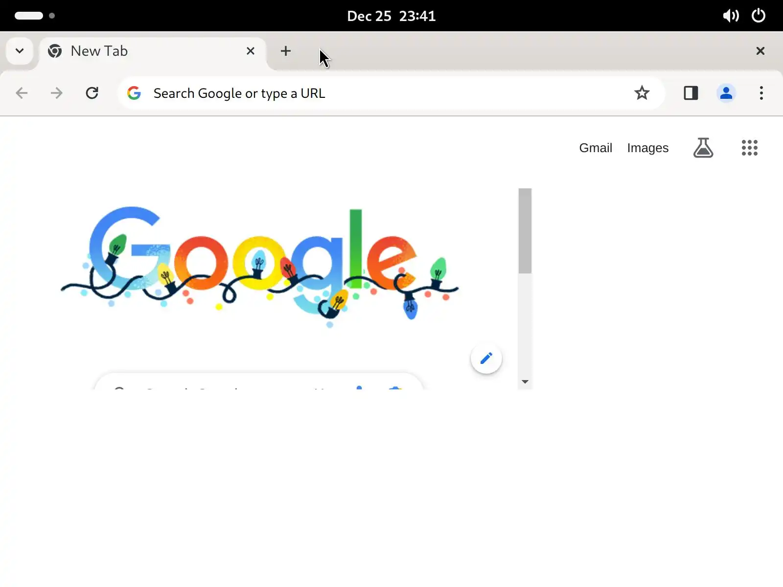This screenshot has width=783, height=587.
Task: Bookmark this tab with the star icon
Action: tap(642, 93)
